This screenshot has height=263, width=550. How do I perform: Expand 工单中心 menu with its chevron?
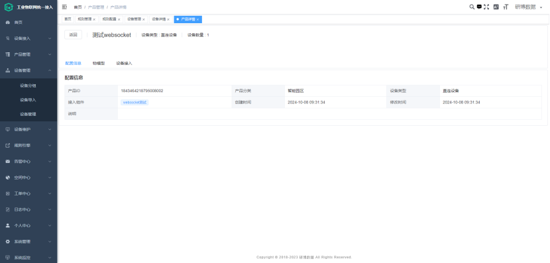pos(50,193)
